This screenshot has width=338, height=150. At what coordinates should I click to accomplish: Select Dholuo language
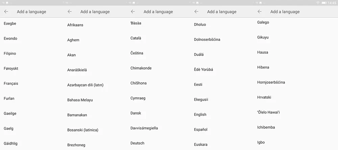pos(200,25)
